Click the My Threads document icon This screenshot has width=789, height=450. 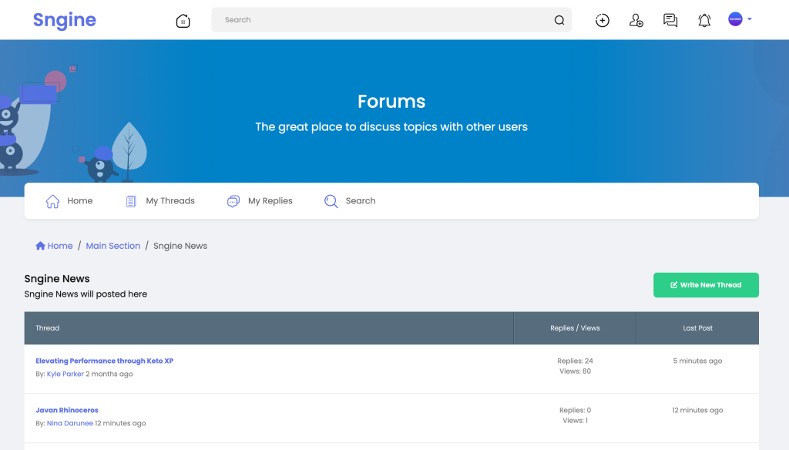click(x=131, y=201)
